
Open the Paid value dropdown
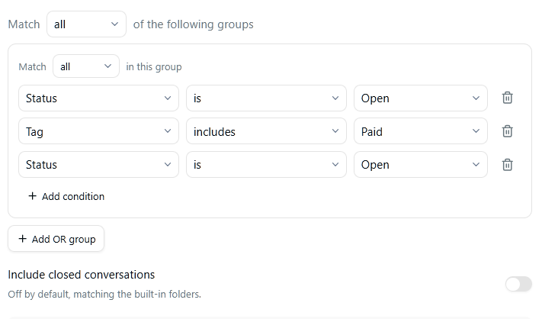pyautogui.click(x=421, y=131)
